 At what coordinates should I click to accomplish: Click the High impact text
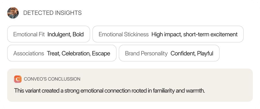coord(167,34)
